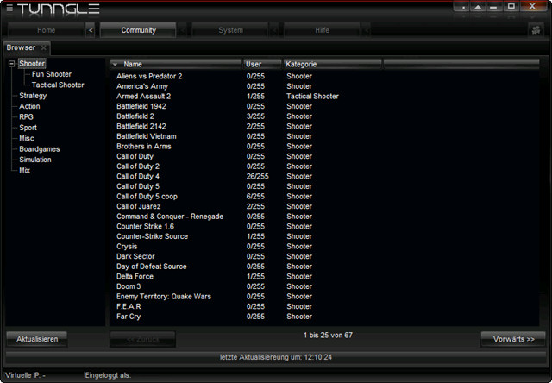
Task: Select Armed Assault 2 network
Action: point(324,96)
